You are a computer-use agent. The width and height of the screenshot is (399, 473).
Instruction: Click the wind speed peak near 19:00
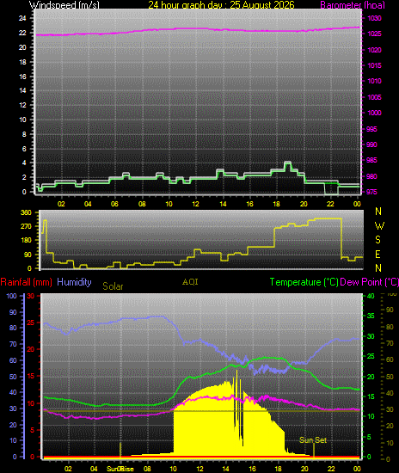click(288, 163)
